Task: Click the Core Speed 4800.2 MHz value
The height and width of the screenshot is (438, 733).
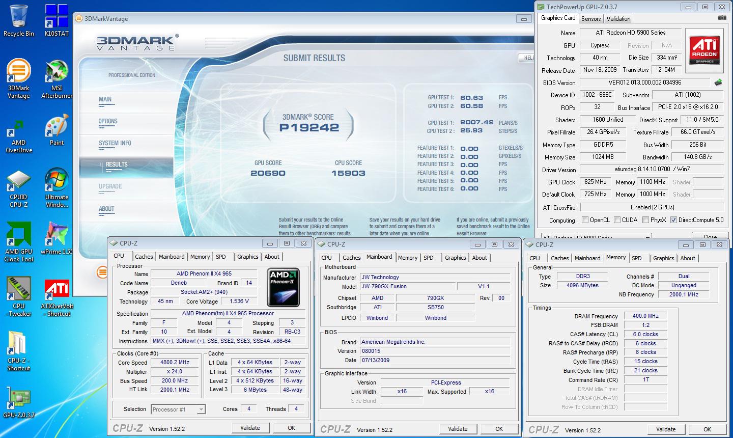Action: point(175,363)
